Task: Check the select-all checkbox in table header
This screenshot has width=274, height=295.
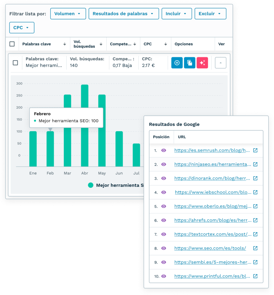Action: pyautogui.click(x=12, y=44)
